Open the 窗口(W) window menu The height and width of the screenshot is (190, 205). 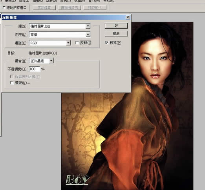[94, 1]
